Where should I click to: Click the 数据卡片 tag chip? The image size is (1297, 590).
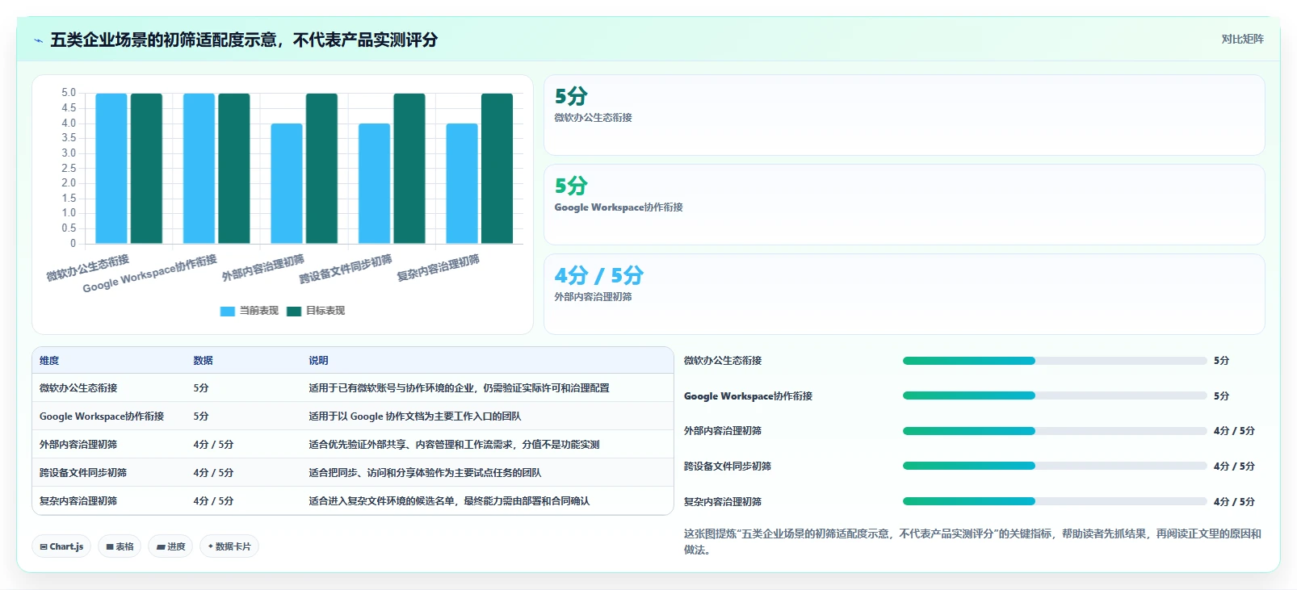229,546
